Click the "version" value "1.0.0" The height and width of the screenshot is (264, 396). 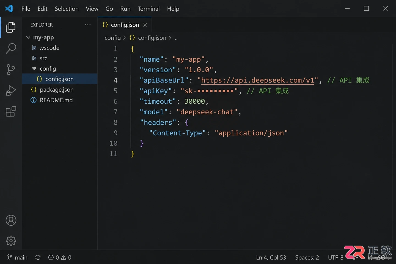(199, 70)
